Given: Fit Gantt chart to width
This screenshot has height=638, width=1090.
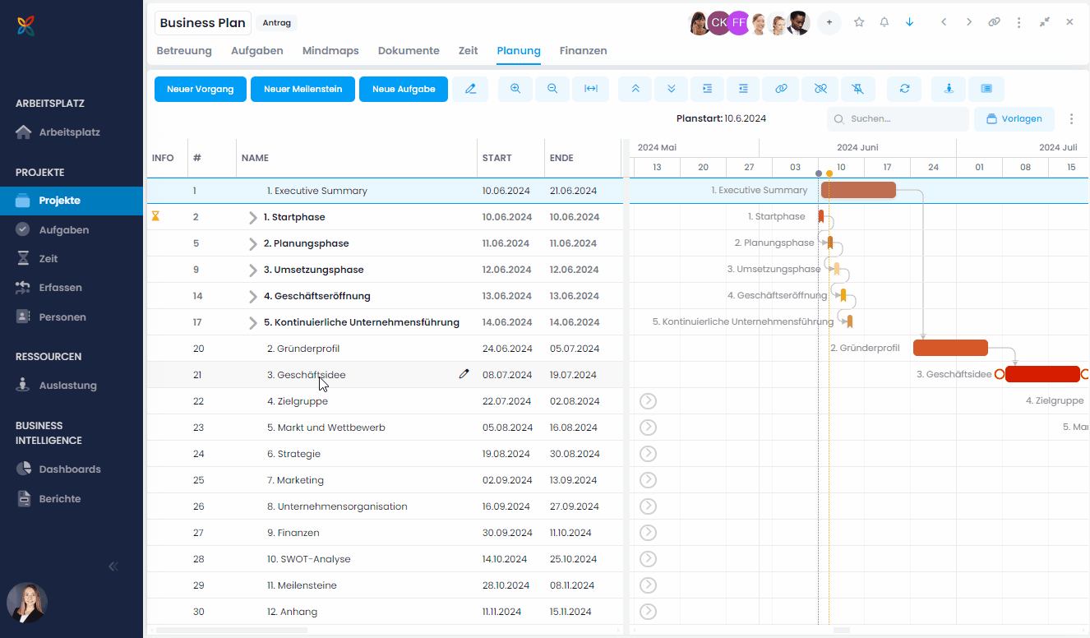Looking at the screenshot, I should click(591, 89).
